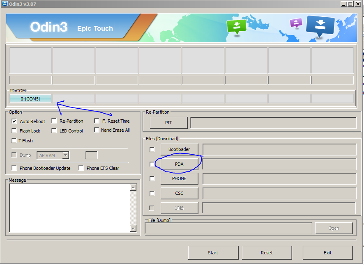The image size is (364, 265).
Task: Click inside the Message log box
Action: pos(70,208)
